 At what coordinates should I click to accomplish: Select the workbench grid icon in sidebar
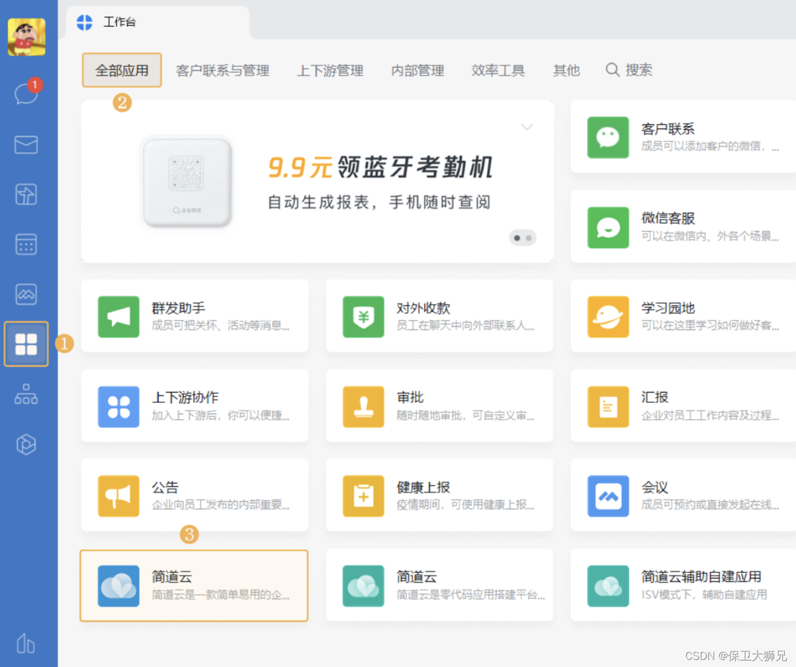[26, 344]
